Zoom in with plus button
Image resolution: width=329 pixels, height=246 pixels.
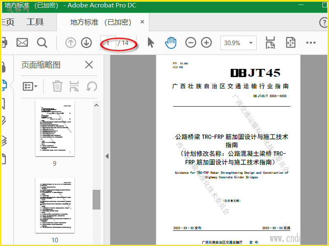[206, 43]
